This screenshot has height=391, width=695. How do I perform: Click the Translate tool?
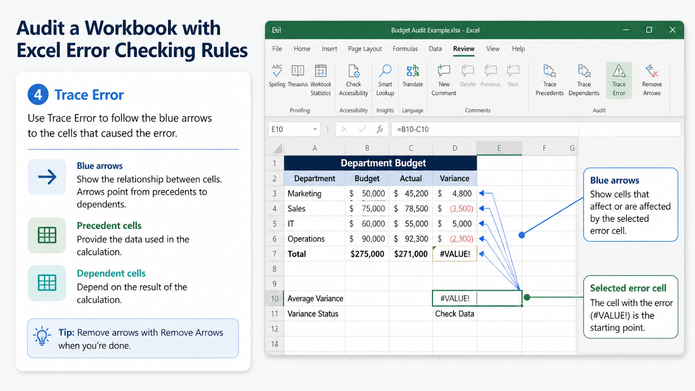[x=413, y=76]
